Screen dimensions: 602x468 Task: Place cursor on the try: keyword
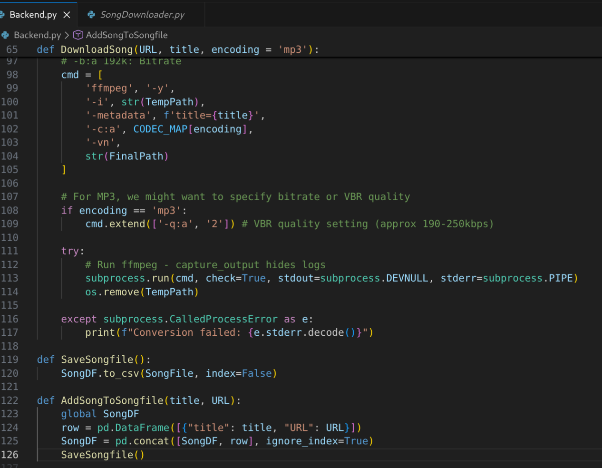[x=71, y=251]
